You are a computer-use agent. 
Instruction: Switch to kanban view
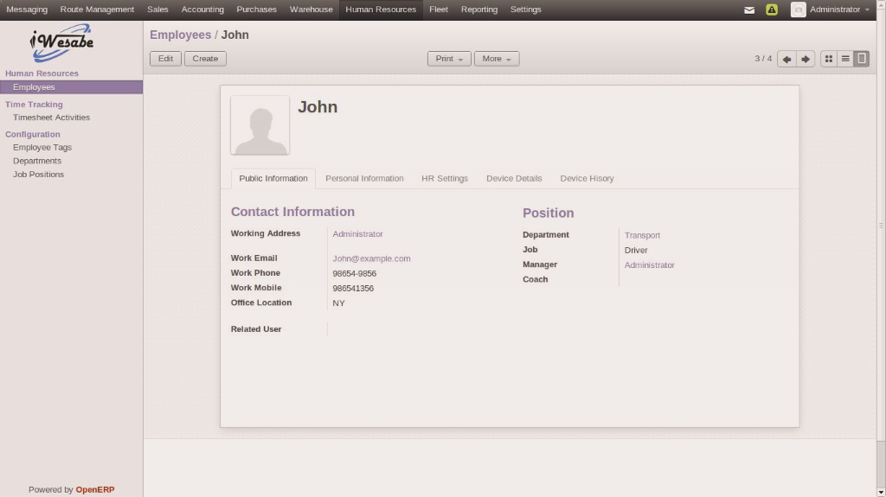pos(828,59)
